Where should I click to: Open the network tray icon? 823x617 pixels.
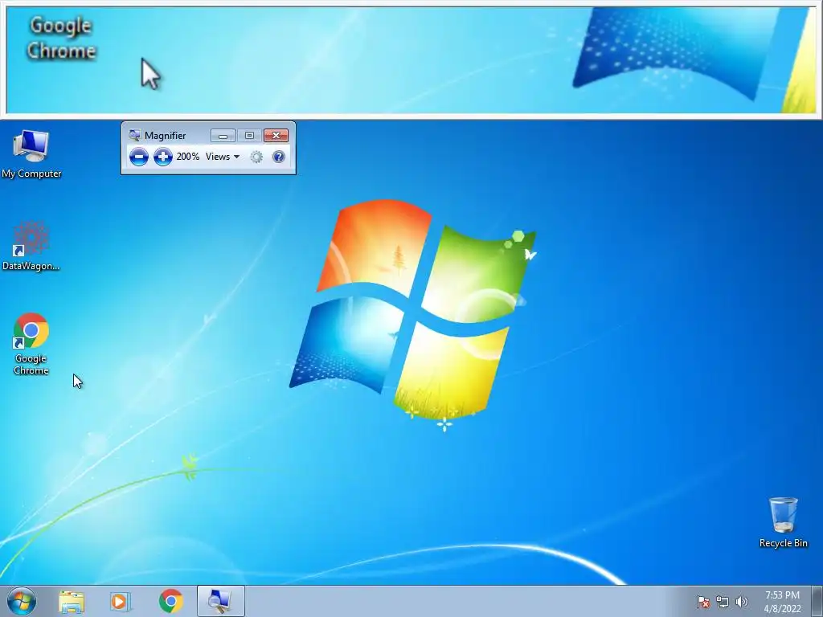pyautogui.click(x=723, y=602)
